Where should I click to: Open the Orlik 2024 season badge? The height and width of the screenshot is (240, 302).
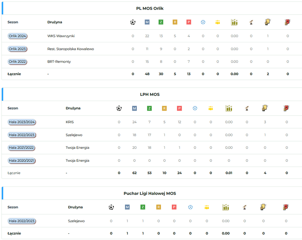[x=18, y=36]
